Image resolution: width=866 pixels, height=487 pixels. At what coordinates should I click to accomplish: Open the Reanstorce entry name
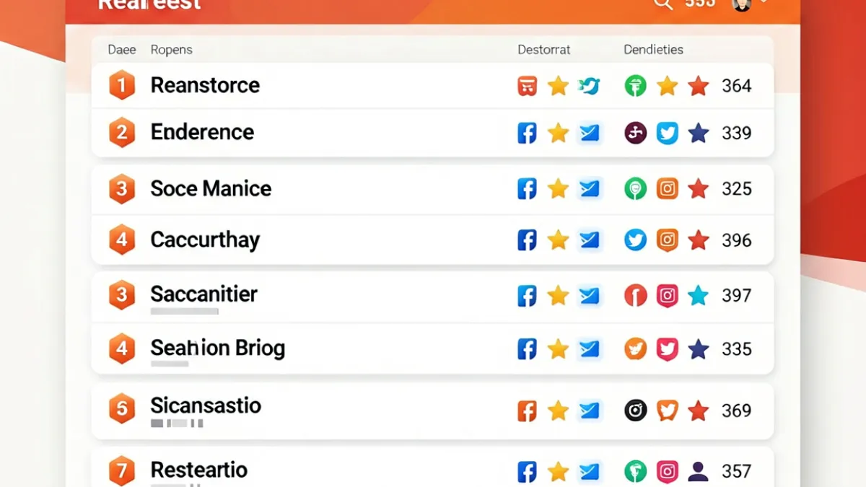point(205,85)
